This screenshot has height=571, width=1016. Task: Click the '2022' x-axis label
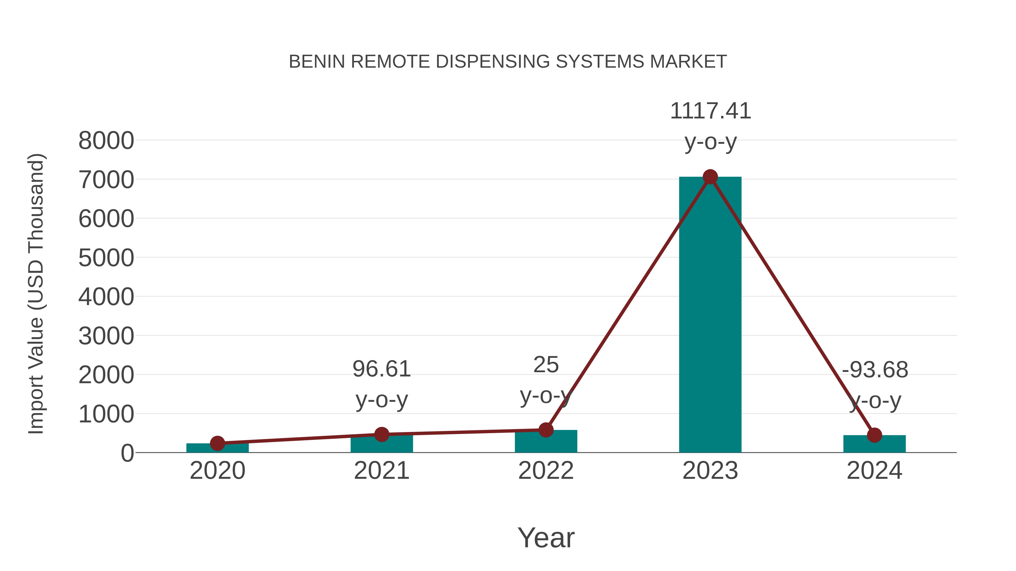[x=546, y=471]
